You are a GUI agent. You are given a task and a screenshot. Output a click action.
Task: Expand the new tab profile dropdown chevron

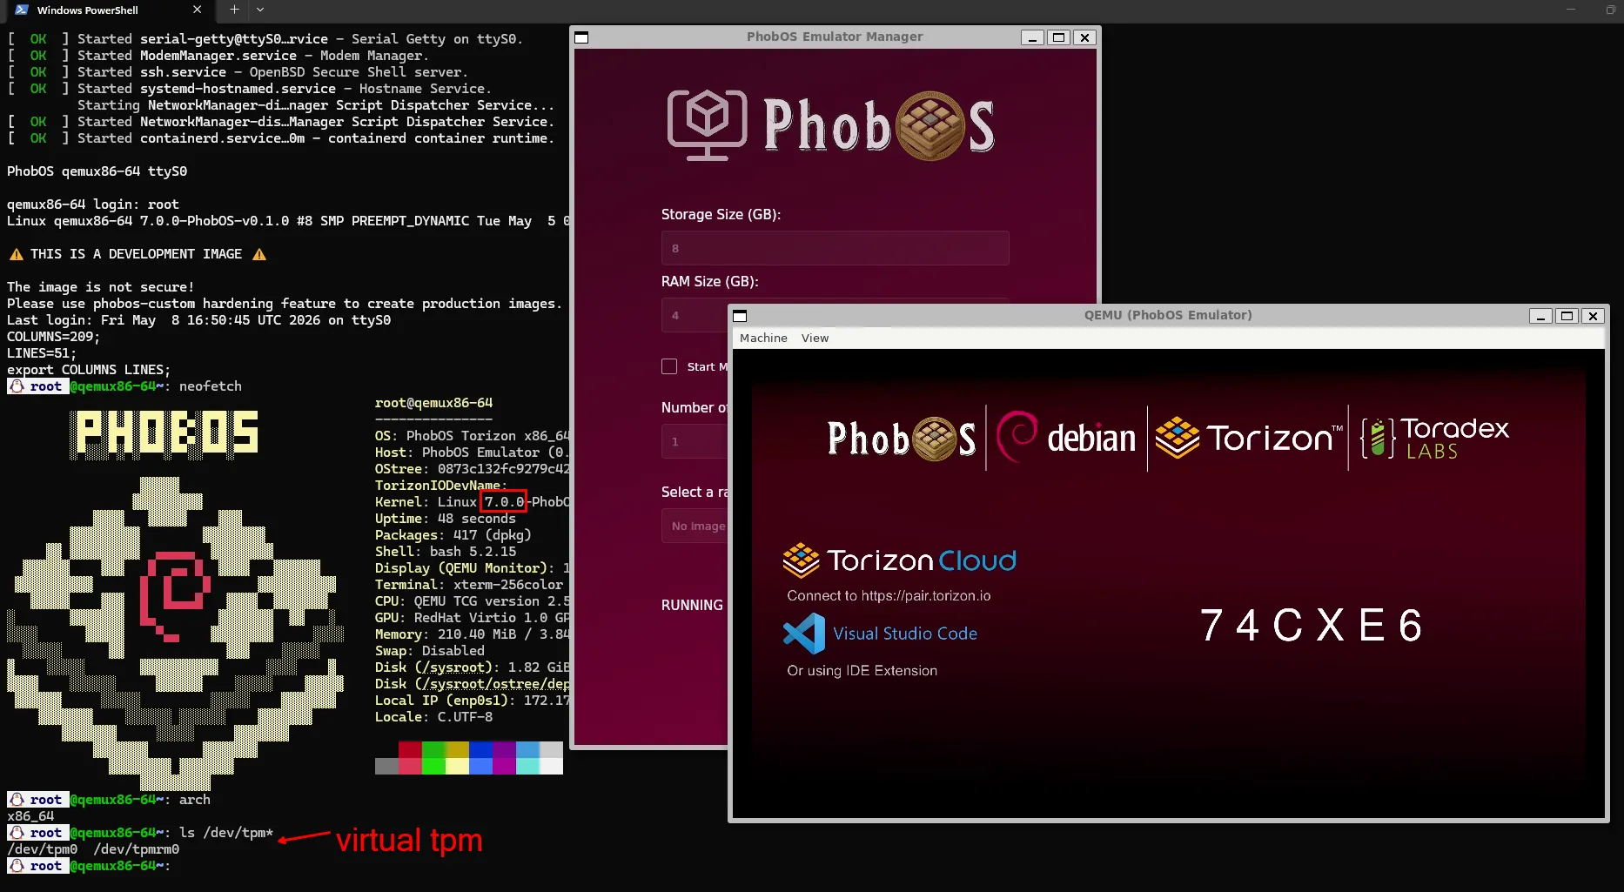[x=260, y=10]
